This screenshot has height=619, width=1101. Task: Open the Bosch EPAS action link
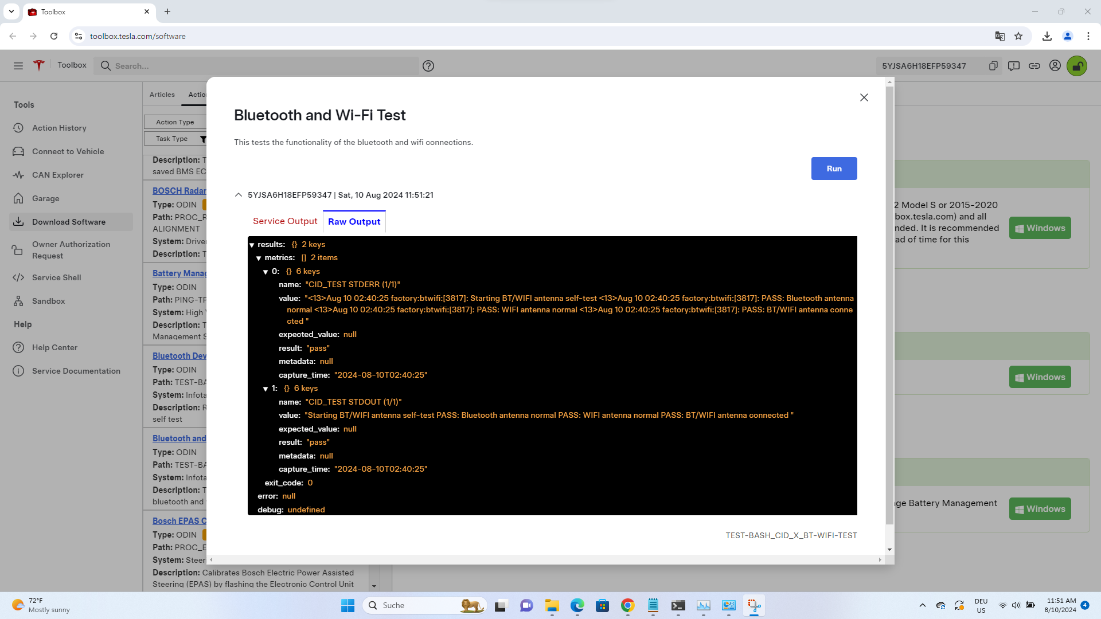click(179, 521)
